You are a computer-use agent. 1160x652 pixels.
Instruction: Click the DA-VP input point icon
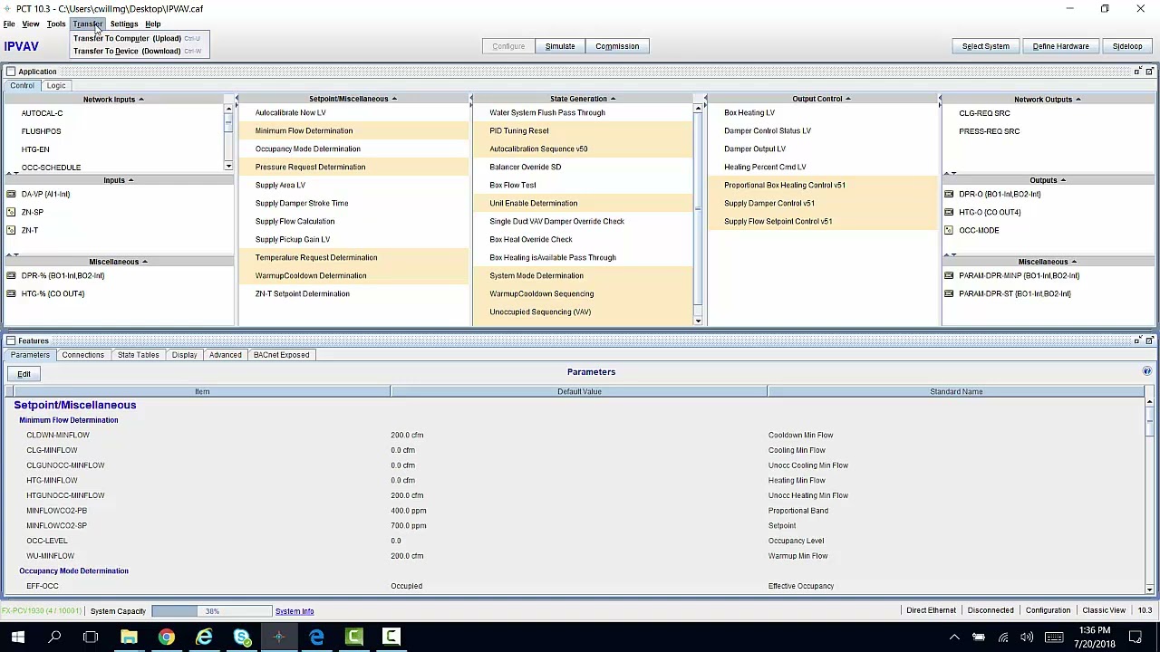(x=11, y=194)
